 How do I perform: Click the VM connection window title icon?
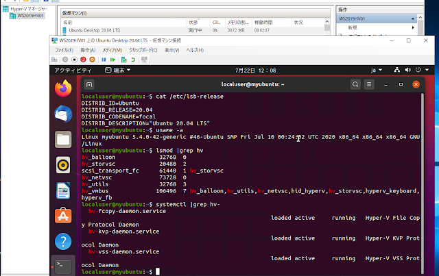tap(54, 40)
